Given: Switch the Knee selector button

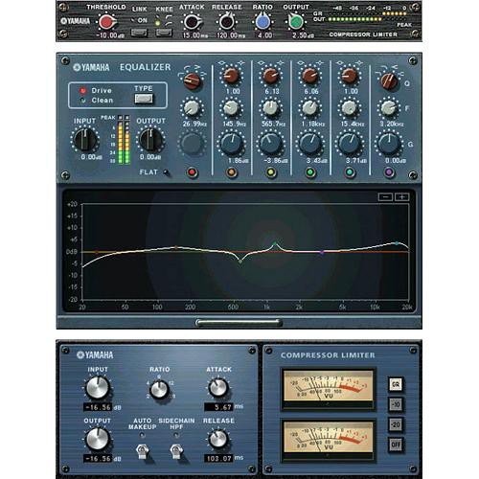Looking at the screenshot, I should click(164, 33).
